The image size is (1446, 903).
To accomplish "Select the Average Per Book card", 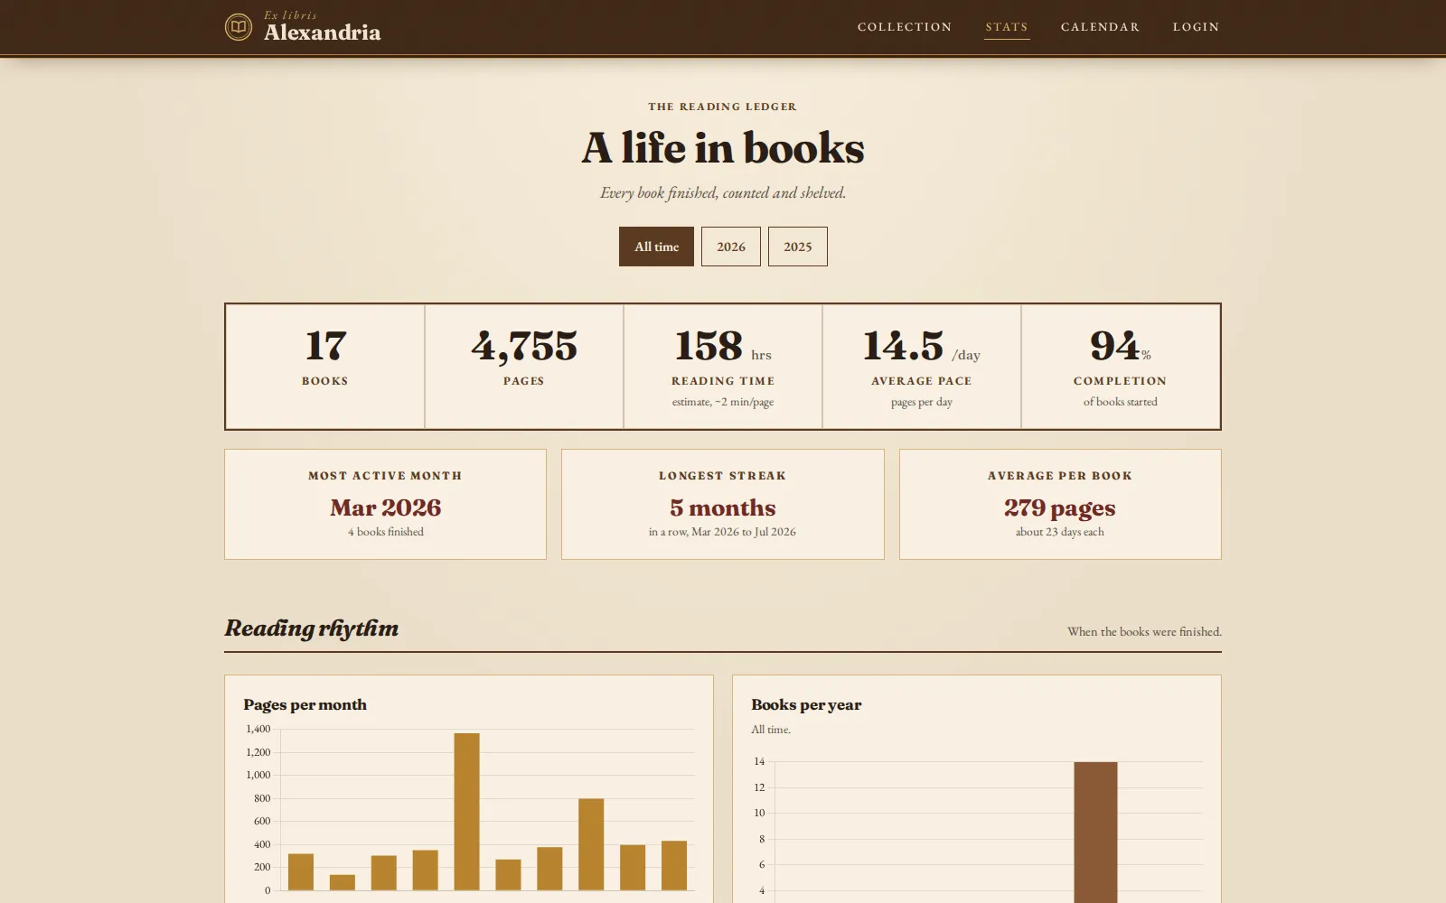I will click(x=1060, y=504).
